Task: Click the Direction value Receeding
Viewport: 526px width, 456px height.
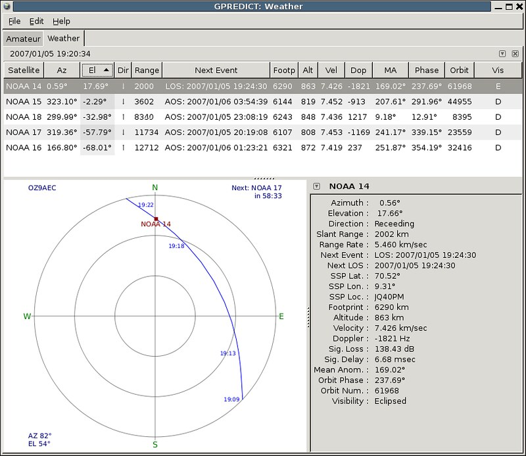Action: click(x=394, y=224)
